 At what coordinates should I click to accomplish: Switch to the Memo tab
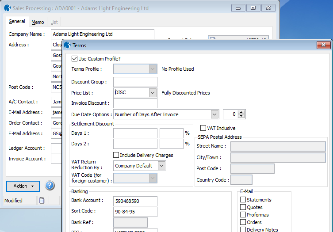38,22
